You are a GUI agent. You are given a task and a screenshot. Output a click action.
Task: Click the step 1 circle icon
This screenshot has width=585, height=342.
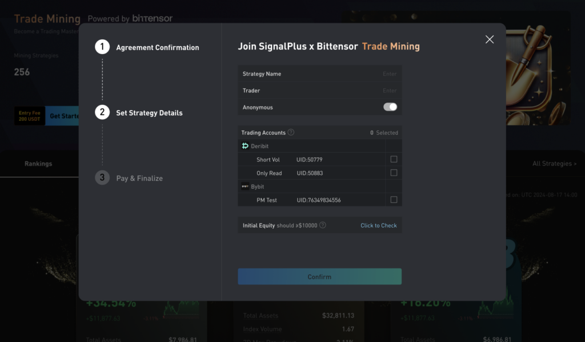pos(102,47)
